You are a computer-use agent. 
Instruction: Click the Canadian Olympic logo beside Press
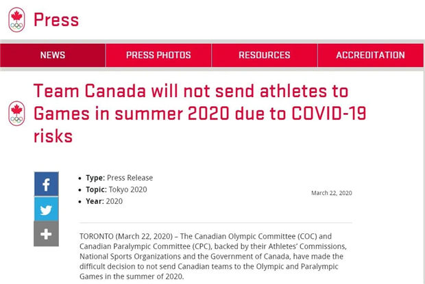point(16,20)
